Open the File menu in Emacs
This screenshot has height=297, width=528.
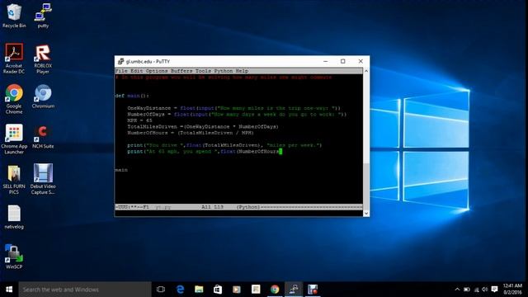click(x=121, y=71)
